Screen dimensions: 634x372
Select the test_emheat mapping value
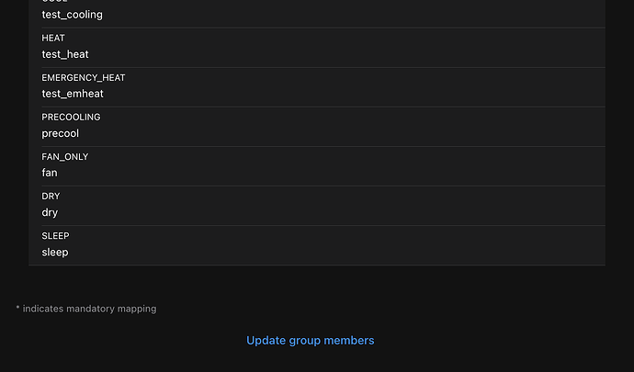[x=73, y=94]
